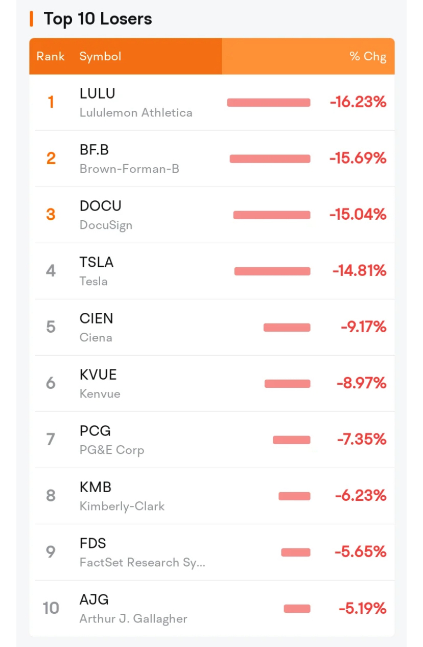Select the KVUE Kenvue entry
The width and height of the screenshot is (423, 647).
point(212,383)
